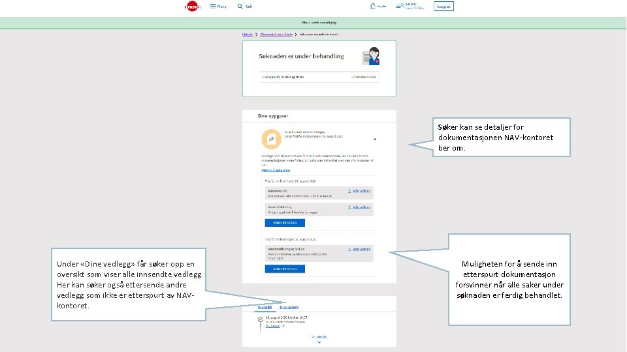This screenshot has height=352, width=627.
Task: Click Velg vedlegg for Husleiekvittering row
Action: [x=361, y=207]
